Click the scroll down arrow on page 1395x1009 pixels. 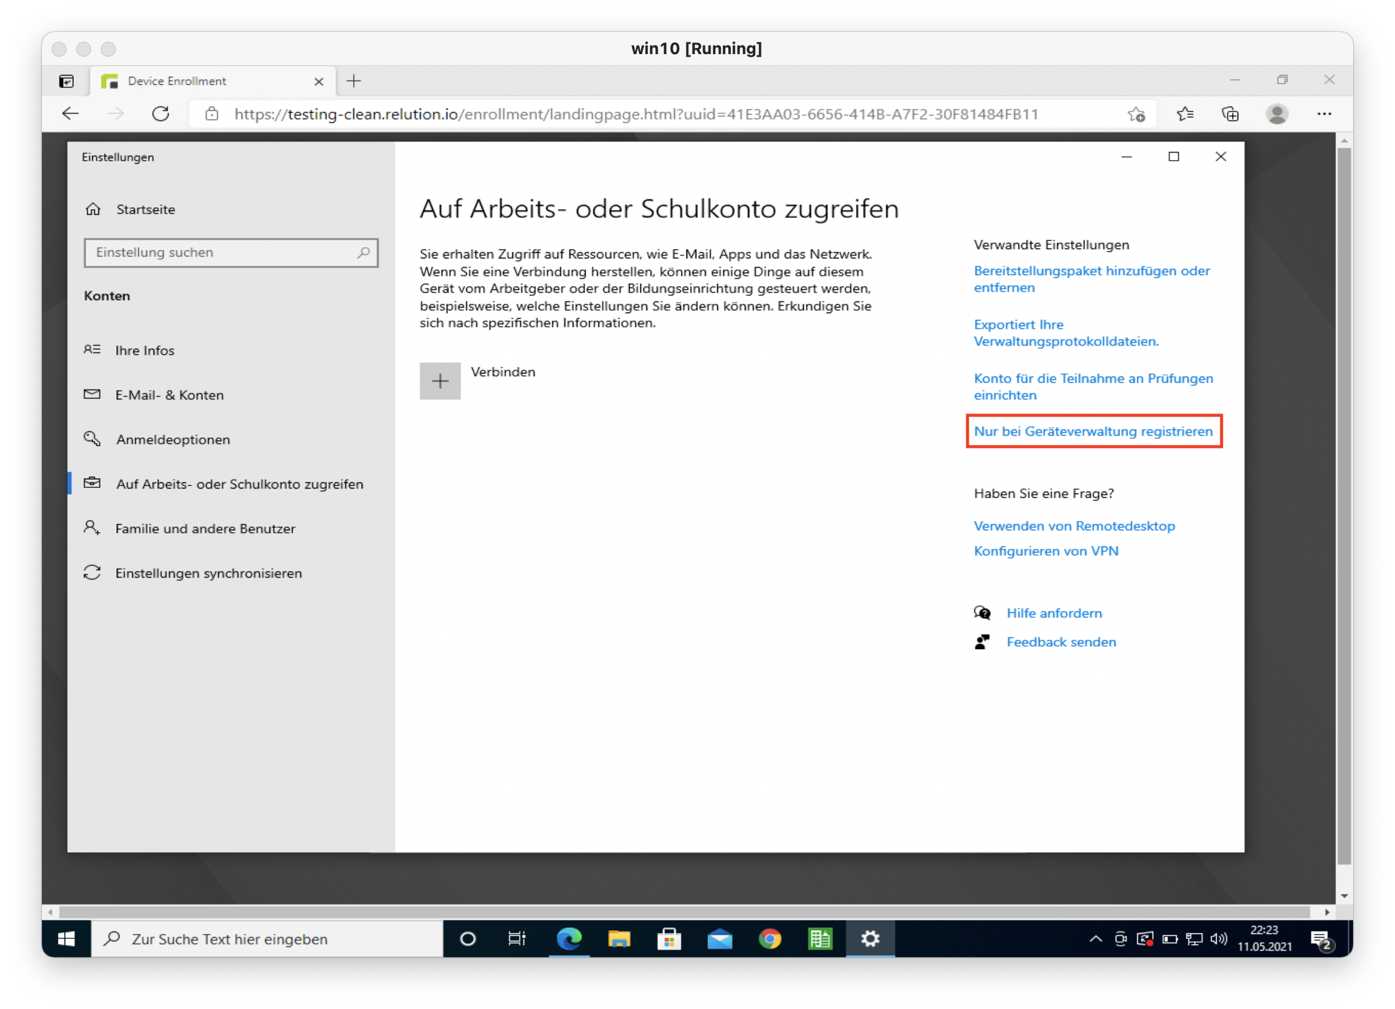point(1345,896)
